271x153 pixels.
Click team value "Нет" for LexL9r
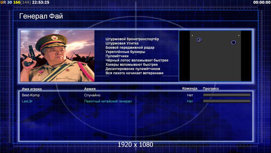(190, 101)
